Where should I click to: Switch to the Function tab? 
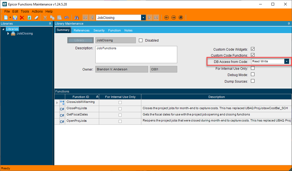click(114, 30)
